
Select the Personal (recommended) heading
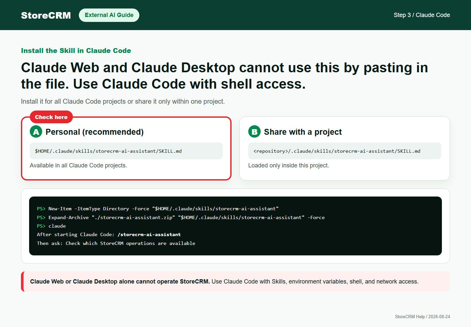point(95,132)
